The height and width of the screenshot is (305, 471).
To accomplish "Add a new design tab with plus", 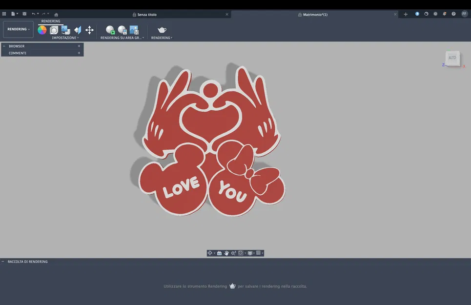I will 406,15.
